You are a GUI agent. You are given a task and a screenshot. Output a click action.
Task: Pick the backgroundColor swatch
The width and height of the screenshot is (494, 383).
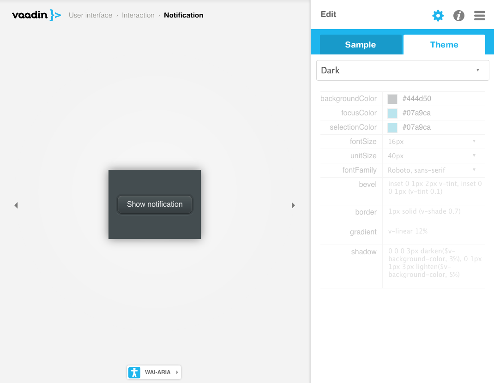[x=392, y=99]
